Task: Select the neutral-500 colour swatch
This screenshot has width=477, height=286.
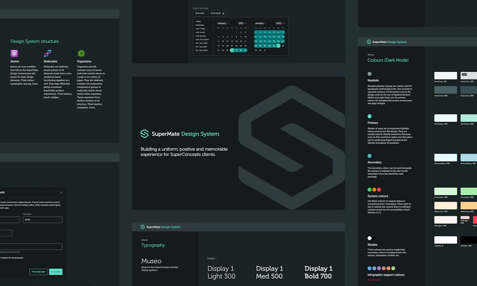Action: [x=445, y=90]
